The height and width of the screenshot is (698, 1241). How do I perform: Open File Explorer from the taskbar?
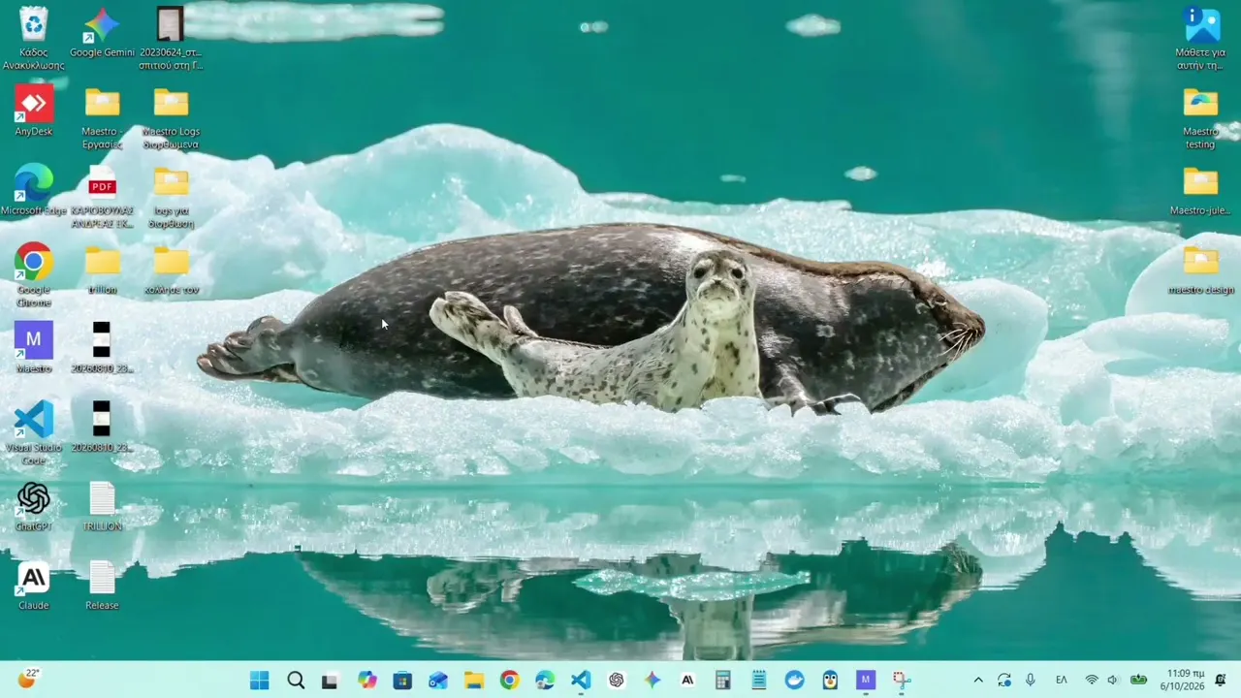point(473,681)
